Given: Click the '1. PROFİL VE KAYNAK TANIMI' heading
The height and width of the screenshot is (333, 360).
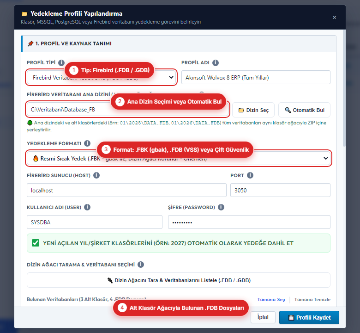Looking at the screenshot, I should coord(73,44).
